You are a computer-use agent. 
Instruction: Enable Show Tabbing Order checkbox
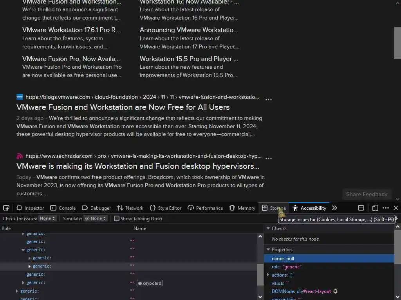[117, 219]
